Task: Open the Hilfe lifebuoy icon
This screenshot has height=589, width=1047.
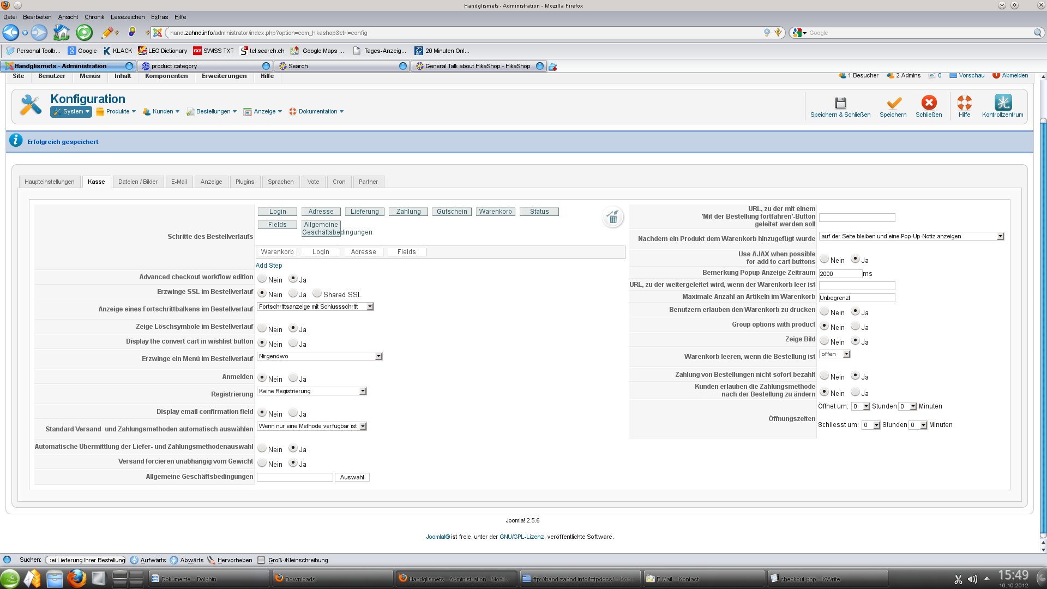Action: [x=964, y=103]
